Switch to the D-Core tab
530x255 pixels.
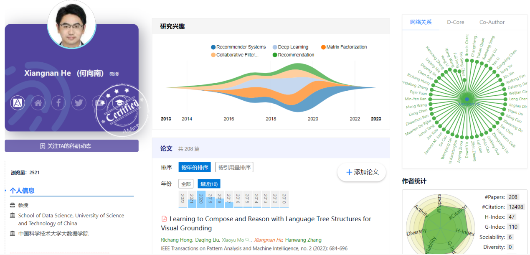pyautogui.click(x=456, y=22)
